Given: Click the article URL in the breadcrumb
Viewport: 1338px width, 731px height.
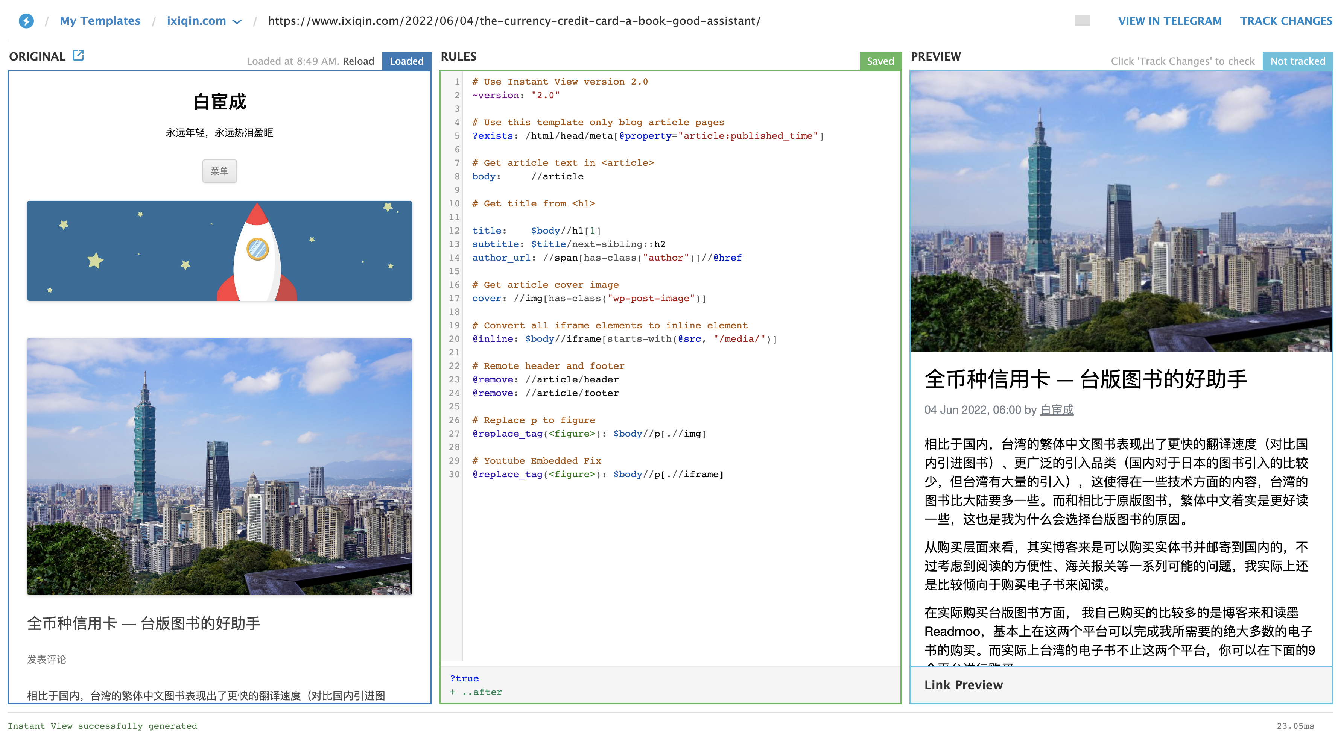Looking at the screenshot, I should tap(514, 21).
